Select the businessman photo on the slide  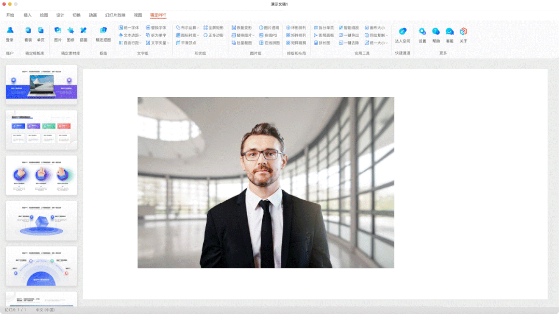(x=266, y=183)
